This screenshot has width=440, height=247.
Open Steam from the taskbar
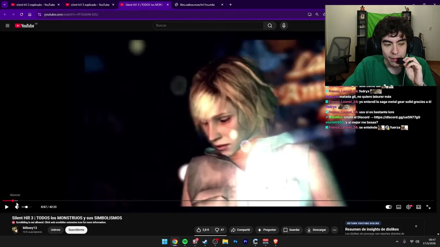(x=205, y=242)
